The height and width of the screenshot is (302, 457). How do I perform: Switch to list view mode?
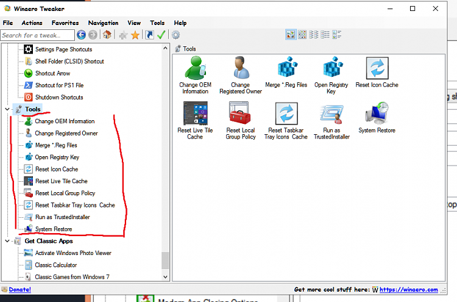tap(325, 34)
